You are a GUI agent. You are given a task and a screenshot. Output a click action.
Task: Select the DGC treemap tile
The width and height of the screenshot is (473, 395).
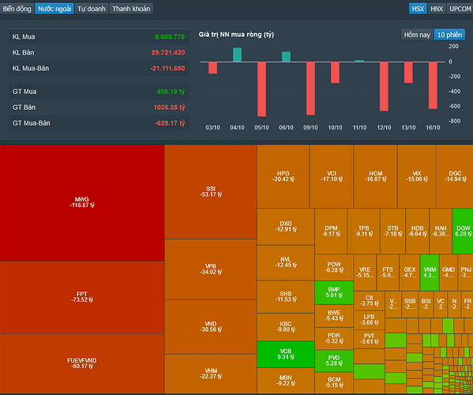pos(455,176)
